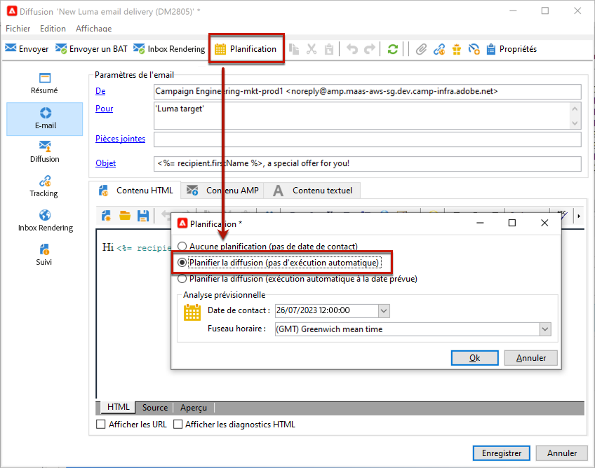The width and height of the screenshot is (595, 468).
Task: Click the tracked link chain icon
Action: tap(439, 49)
